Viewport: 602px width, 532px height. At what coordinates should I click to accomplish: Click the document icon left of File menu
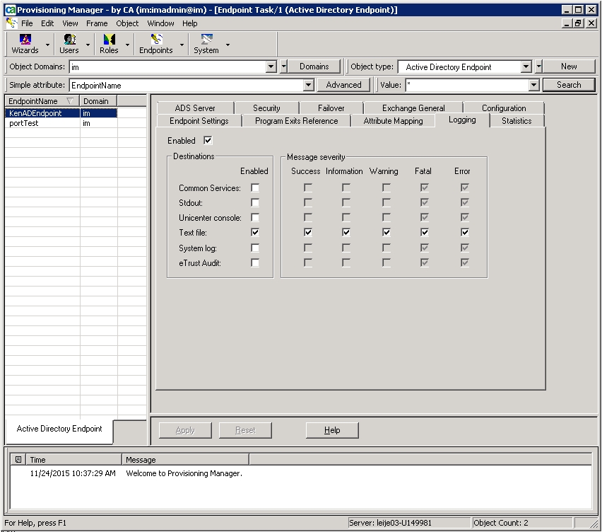click(x=11, y=23)
